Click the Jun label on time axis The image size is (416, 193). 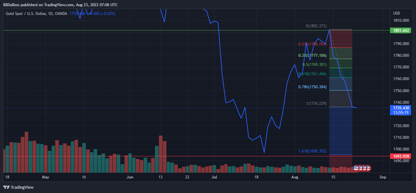click(x=130, y=177)
